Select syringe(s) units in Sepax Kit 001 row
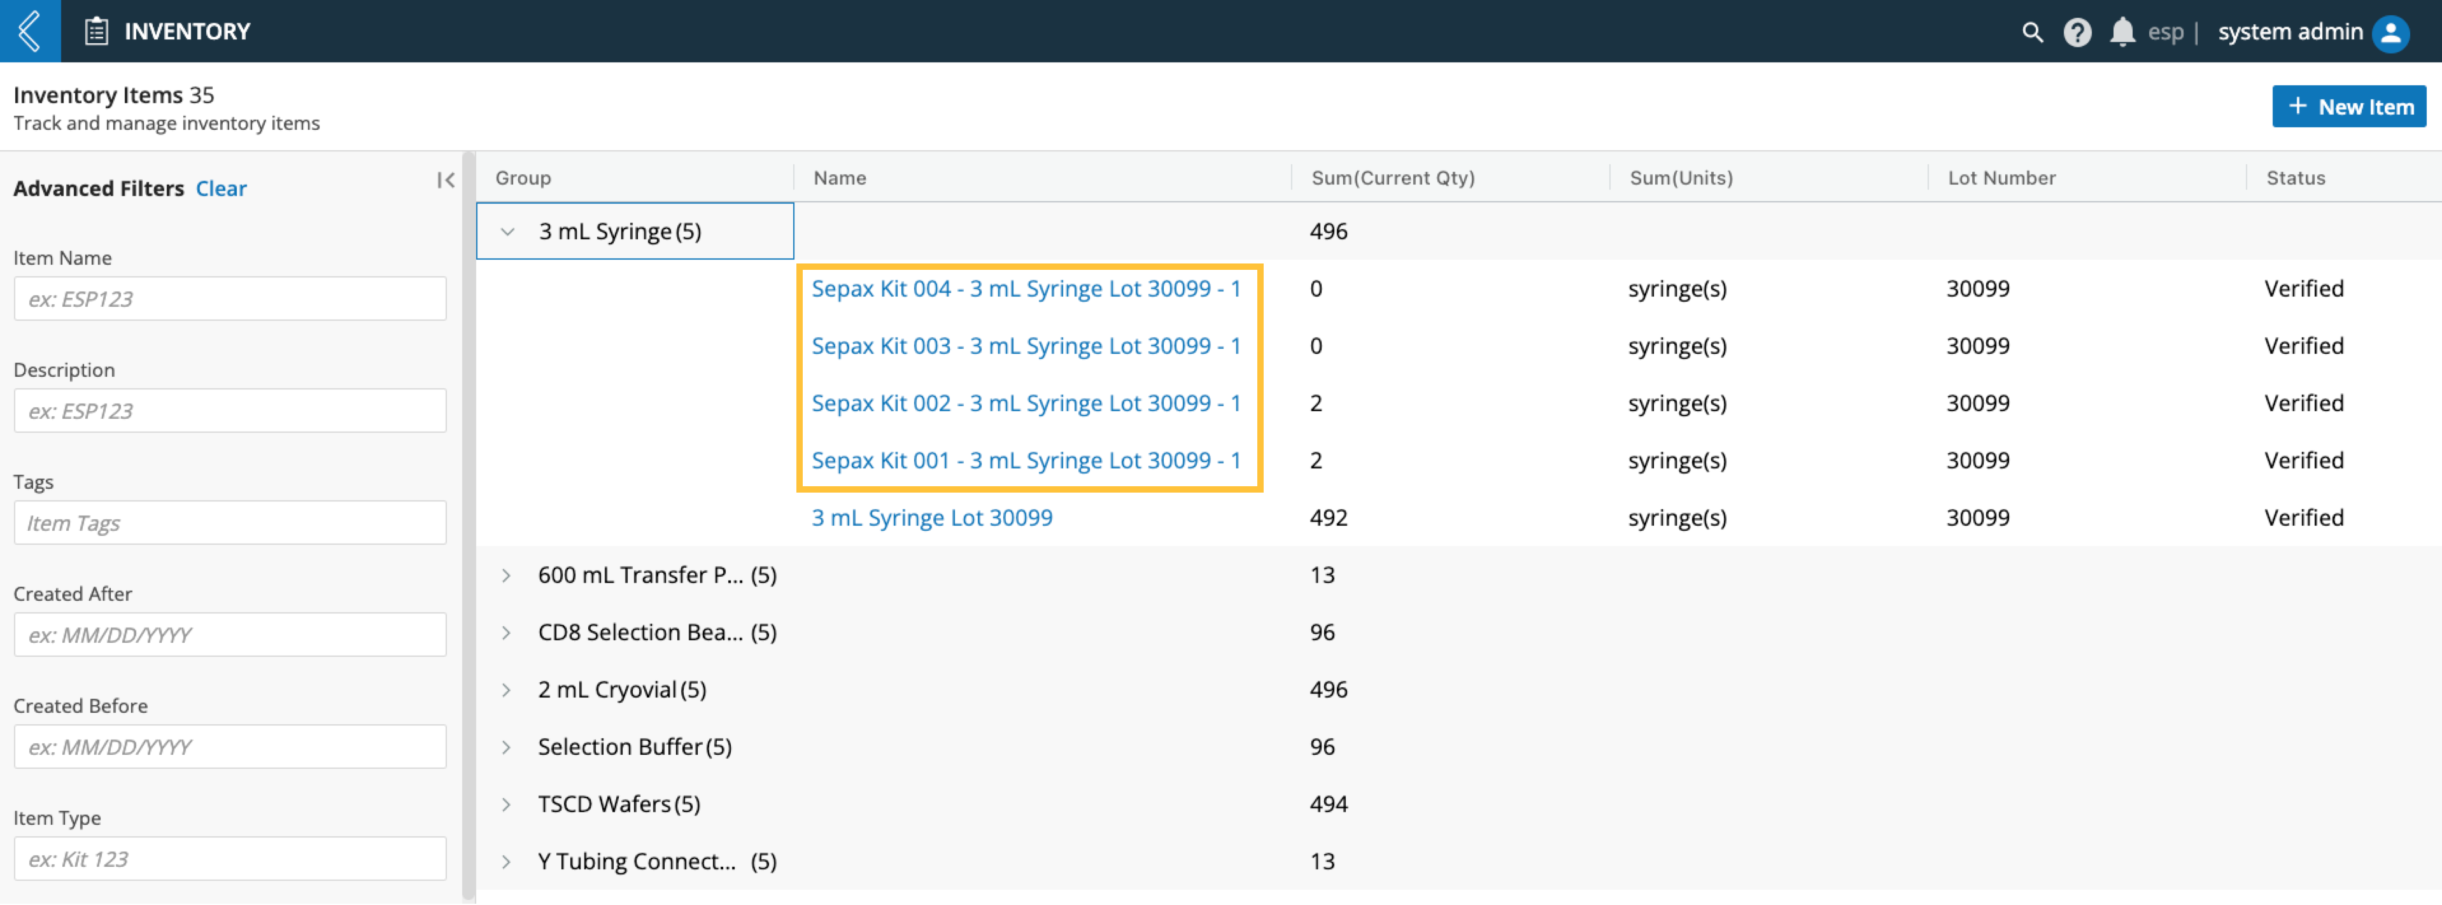The width and height of the screenshot is (2442, 905). pos(1677,461)
